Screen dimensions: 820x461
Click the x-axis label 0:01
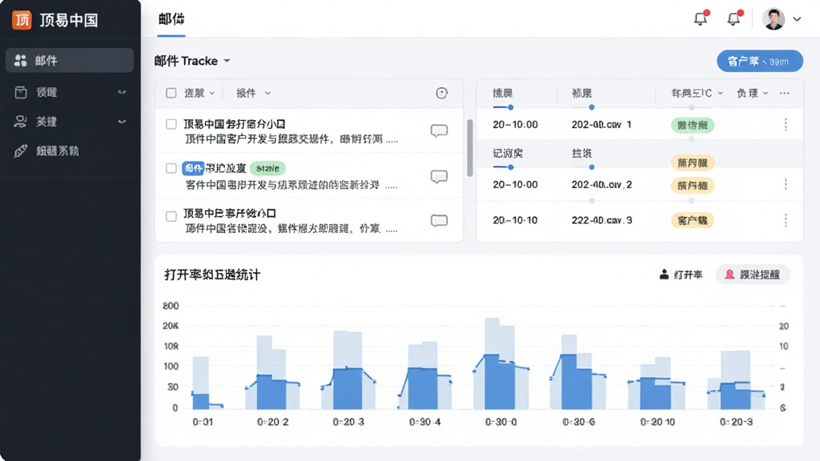203,422
